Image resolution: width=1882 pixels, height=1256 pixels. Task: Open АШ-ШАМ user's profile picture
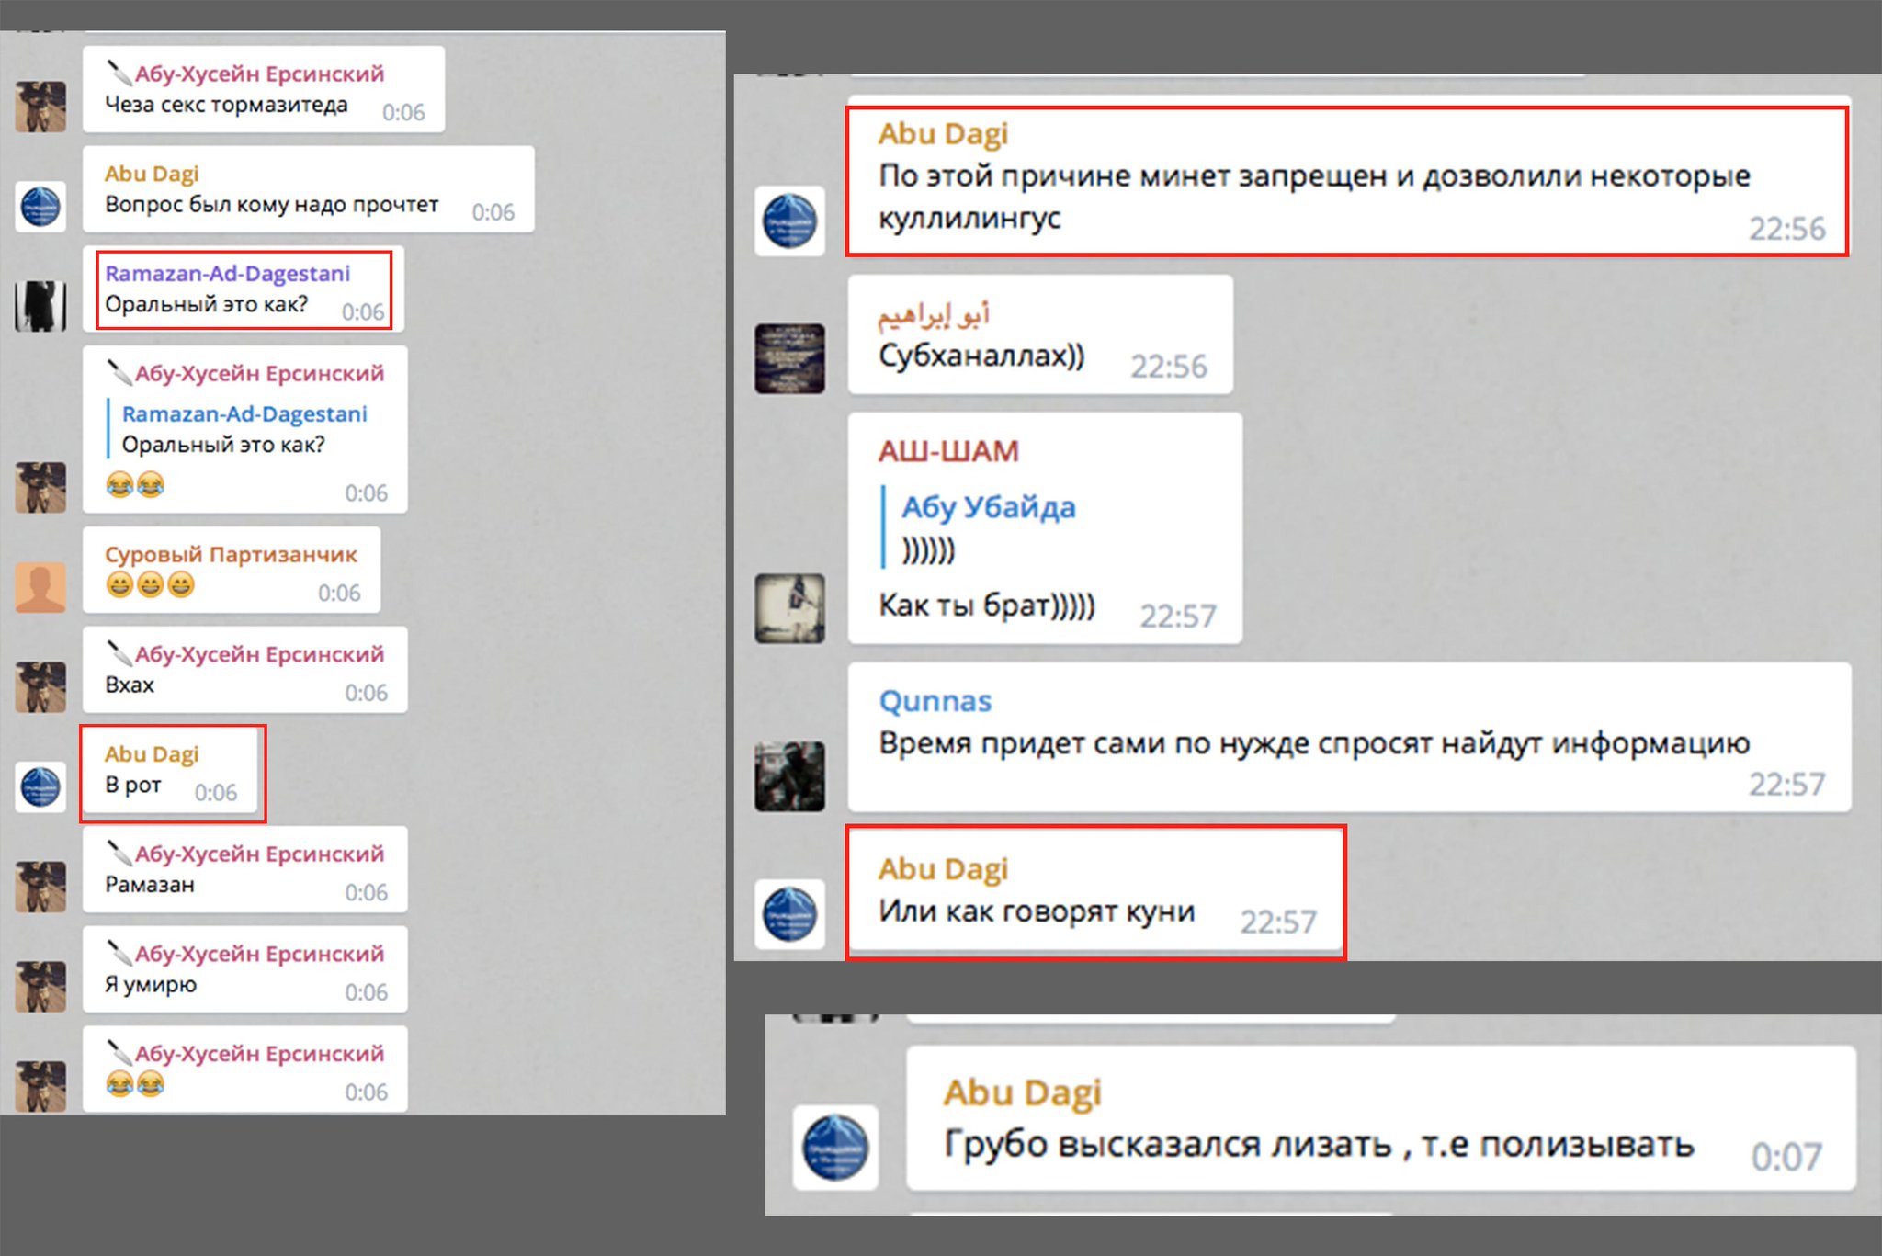[789, 608]
